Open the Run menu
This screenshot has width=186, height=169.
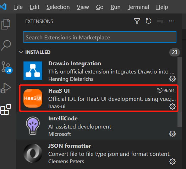(x=115, y=7)
